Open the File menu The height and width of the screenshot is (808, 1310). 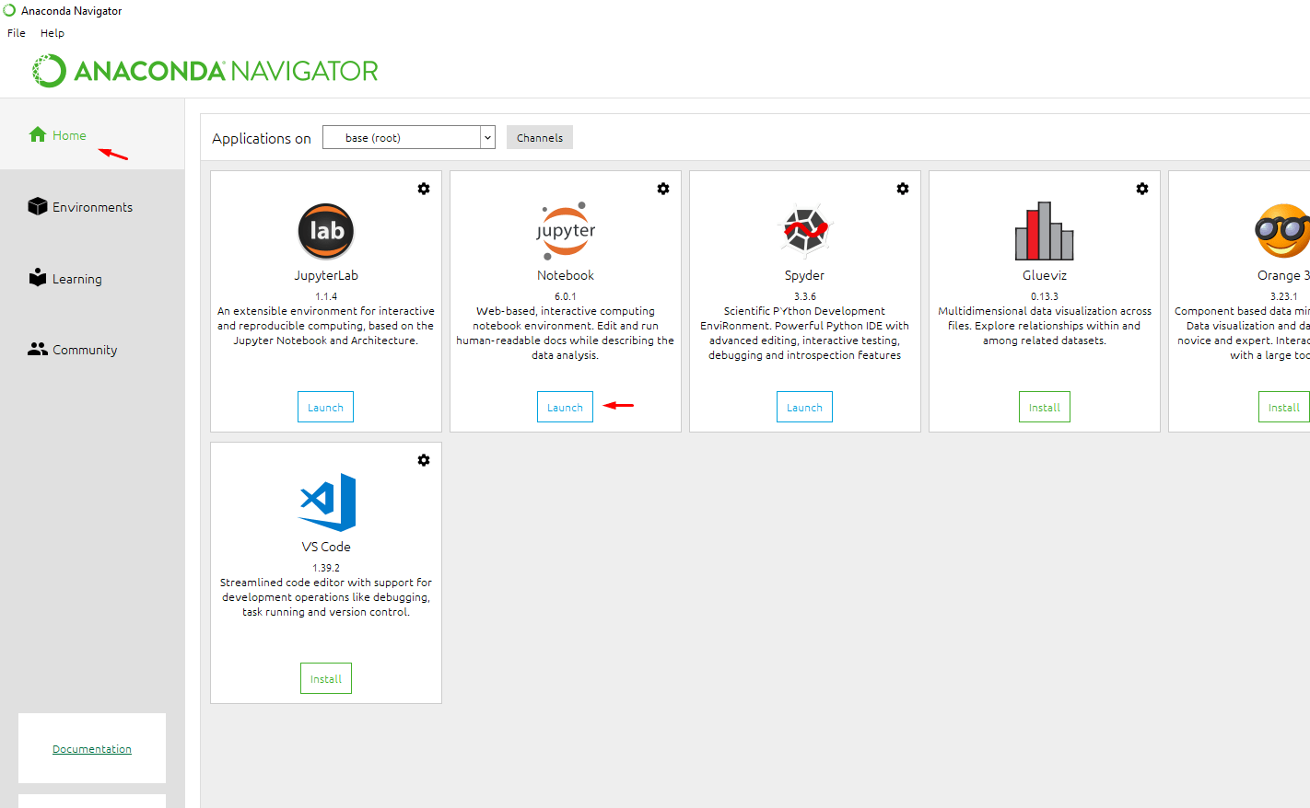point(17,32)
